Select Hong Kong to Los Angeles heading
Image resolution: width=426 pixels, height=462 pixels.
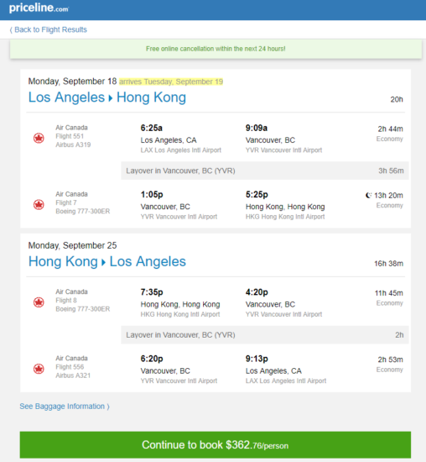click(107, 261)
